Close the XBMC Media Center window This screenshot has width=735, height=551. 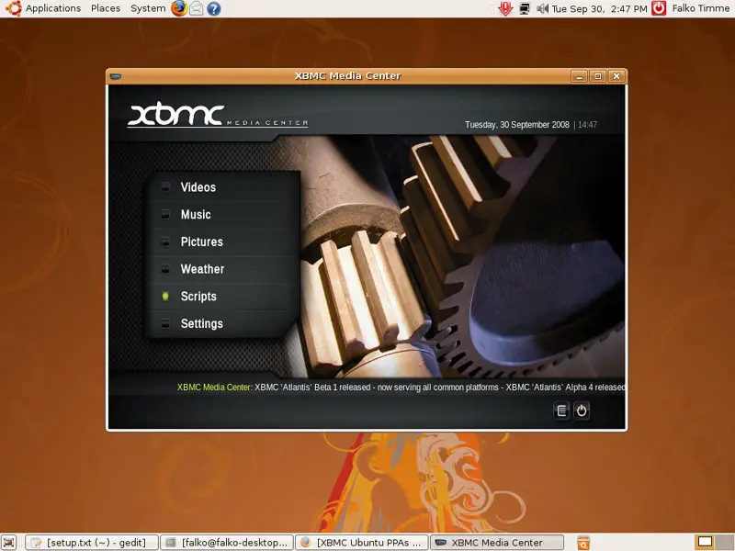coord(616,76)
